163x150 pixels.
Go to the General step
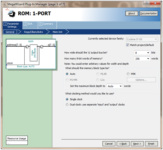coord(10,32)
